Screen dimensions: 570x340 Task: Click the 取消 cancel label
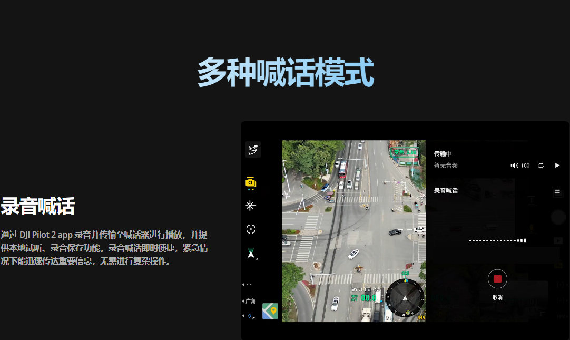coord(497,298)
